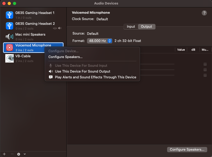Image resolution: width=212 pixels, height=157 pixels.
Task: Click the dB column header
Action: 193,50
